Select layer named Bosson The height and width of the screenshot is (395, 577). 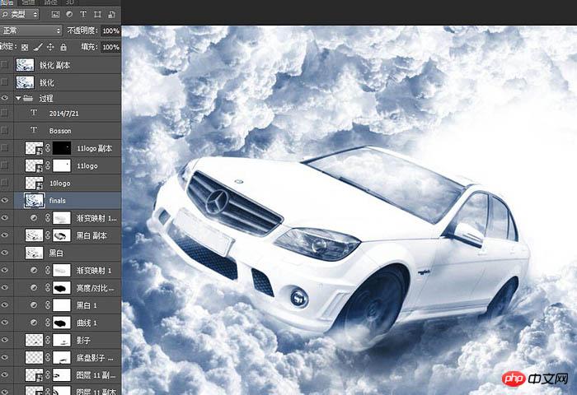pos(60,131)
